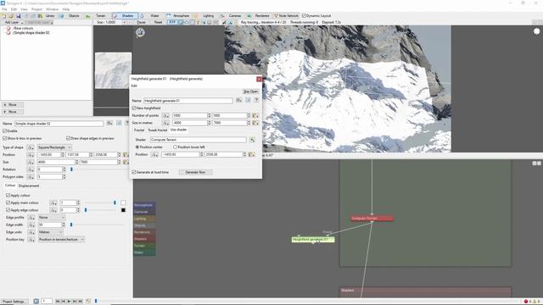The width and height of the screenshot is (543, 305).
Task: Click the Generate Now button
Action: pyautogui.click(x=195, y=172)
